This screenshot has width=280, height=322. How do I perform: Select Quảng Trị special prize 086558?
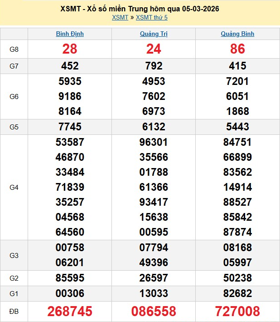coord(154,311)
